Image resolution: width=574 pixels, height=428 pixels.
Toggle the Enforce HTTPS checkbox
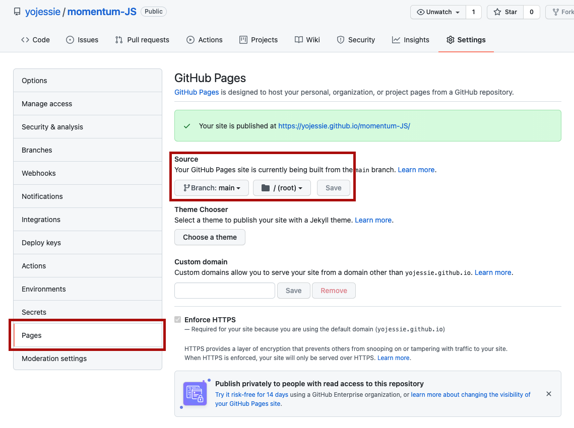[x=178, y=320]
